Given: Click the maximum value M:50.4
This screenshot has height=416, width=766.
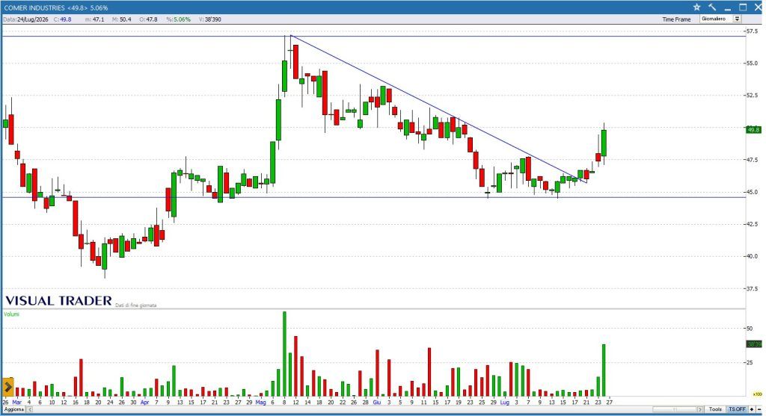Looking at the screenshot, I should 122,19.
